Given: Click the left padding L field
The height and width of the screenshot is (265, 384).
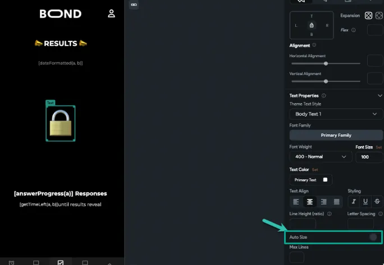Looking at the screenshot, I should click(x=296, y=25).
